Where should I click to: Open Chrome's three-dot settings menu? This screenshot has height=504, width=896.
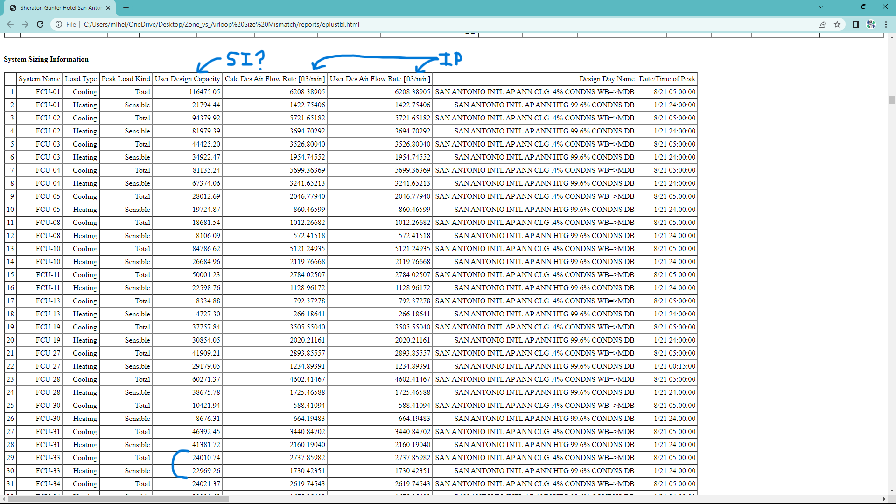pyautogui.click(x=886, y=24)
